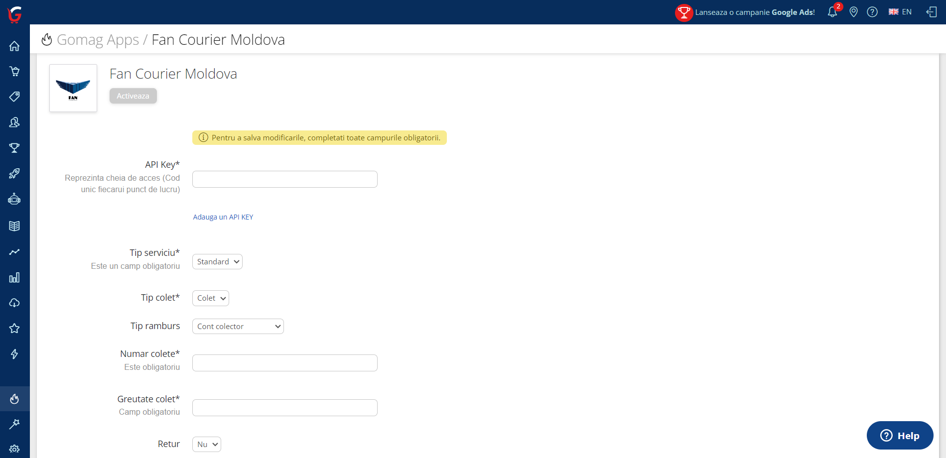Screen dimensions: 946x458
Task: Open the Tip serviciu Standard dropdown
Action: [x=217, y=262]
